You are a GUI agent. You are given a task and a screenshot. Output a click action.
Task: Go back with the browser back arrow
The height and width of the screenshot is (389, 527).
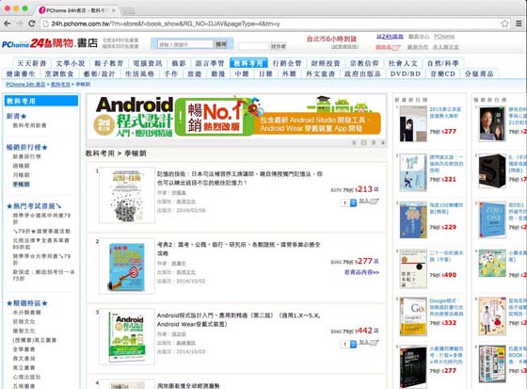click(x=8, y=24)
